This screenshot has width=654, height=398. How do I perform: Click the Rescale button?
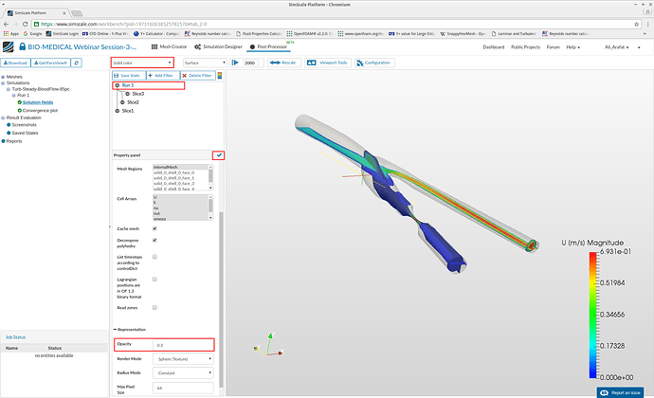point(283,63)
